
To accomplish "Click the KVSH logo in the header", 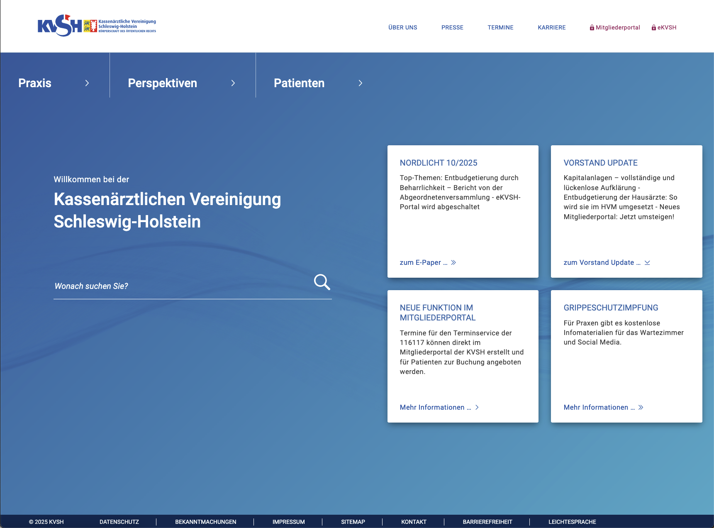I will tap(97, 26).
